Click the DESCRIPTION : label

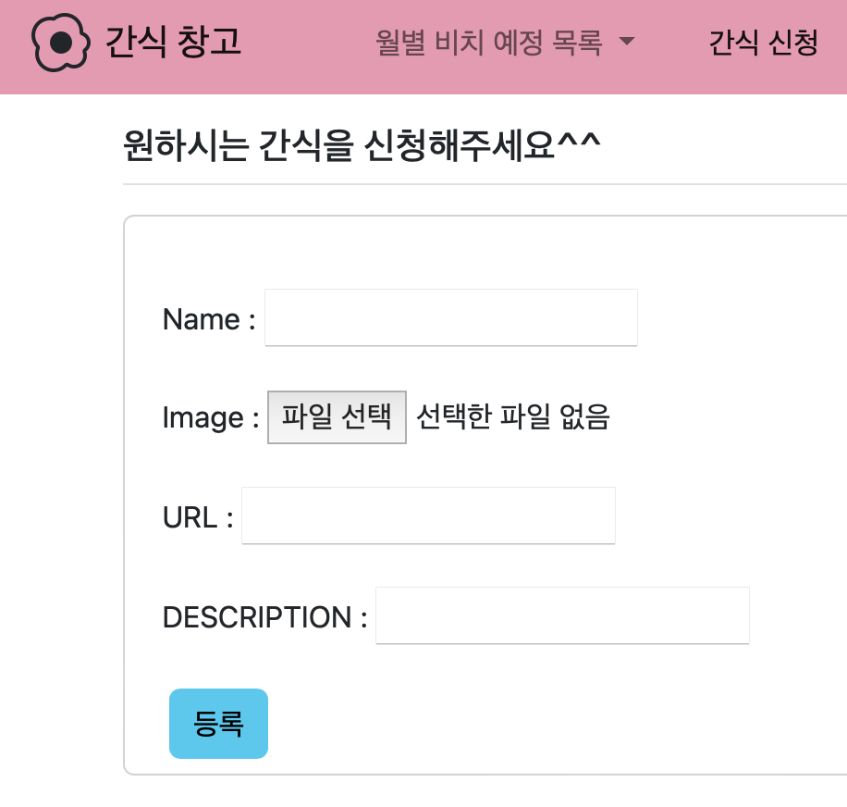(265, 616)
